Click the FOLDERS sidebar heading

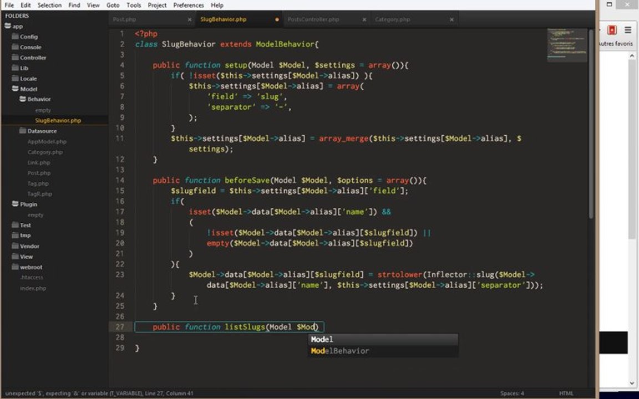click(17, 16)
